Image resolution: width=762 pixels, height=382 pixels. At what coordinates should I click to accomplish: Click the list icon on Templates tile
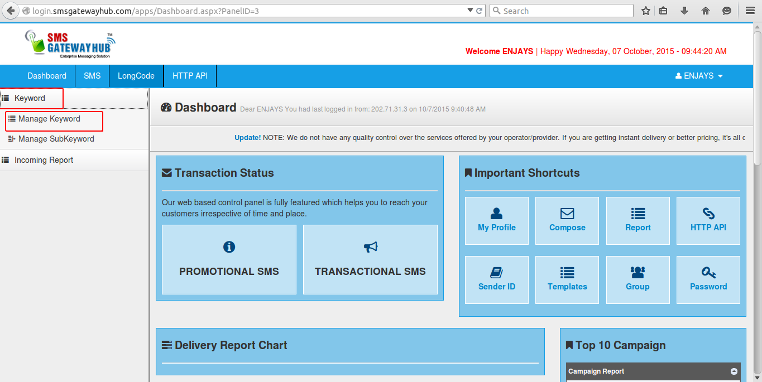[x=567, y=273]
